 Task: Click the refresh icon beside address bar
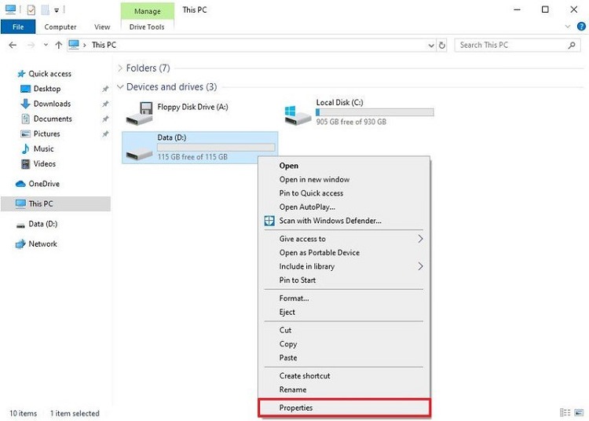pos(442,45)
